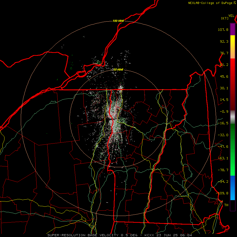Click the 06:04 timestamp in the caption

pyautogui.click(x=186, y=235)
